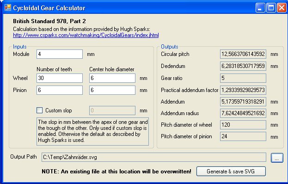Select the Dedendum output value
This screenshot has width=288, height=184.
pos(243,66)
